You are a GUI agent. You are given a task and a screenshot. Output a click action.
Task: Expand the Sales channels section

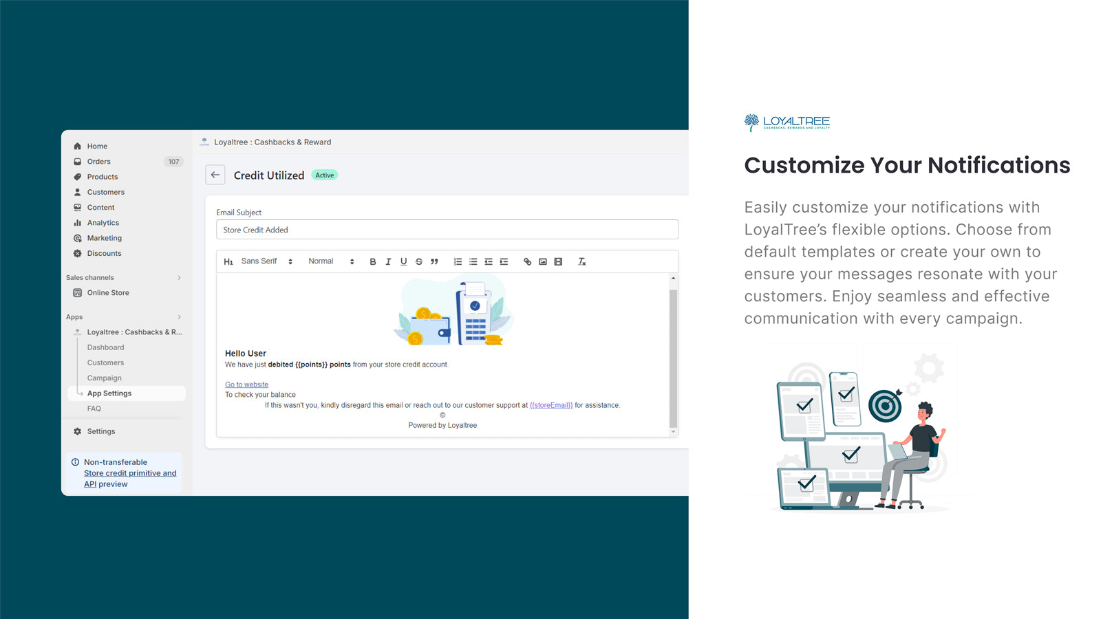coord(179,278)
